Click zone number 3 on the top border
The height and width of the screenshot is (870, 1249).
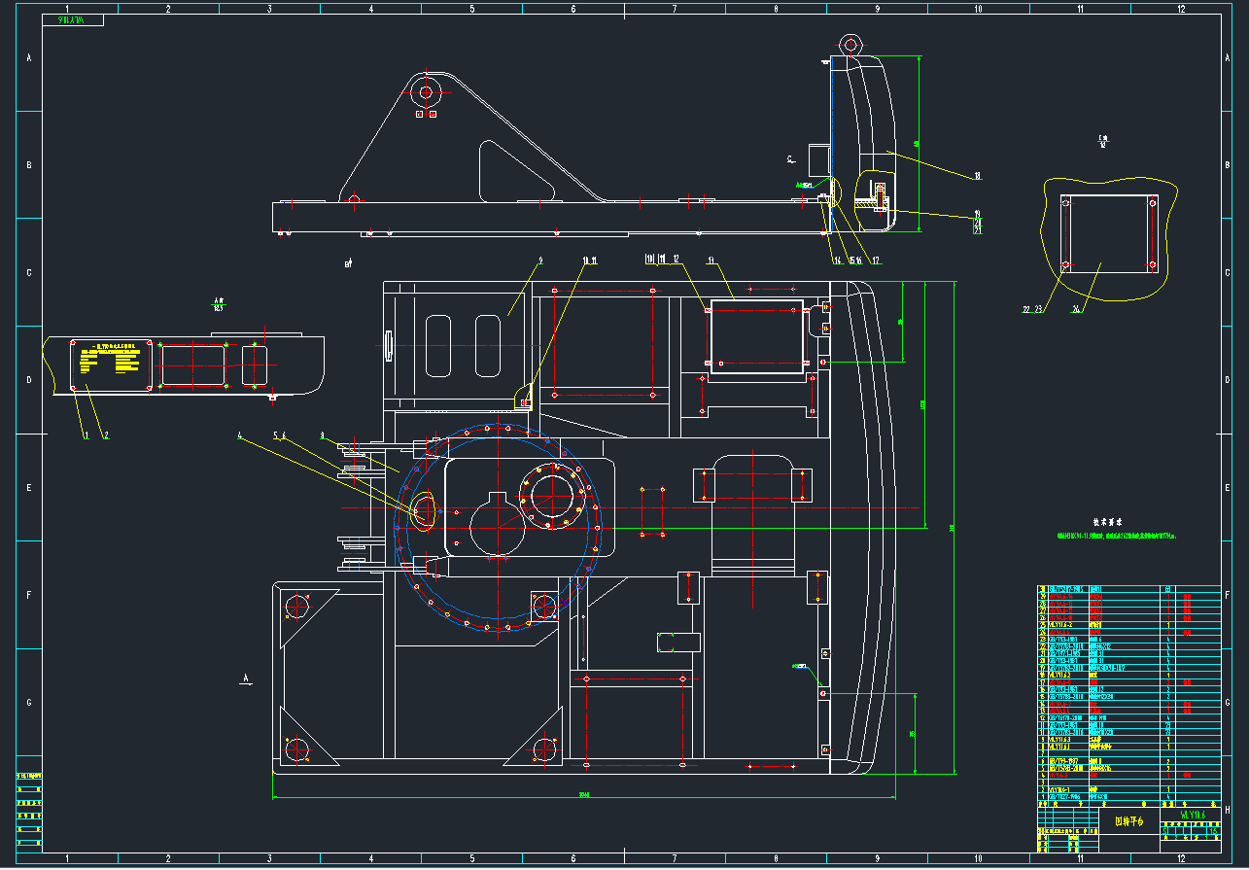point(269,9)
